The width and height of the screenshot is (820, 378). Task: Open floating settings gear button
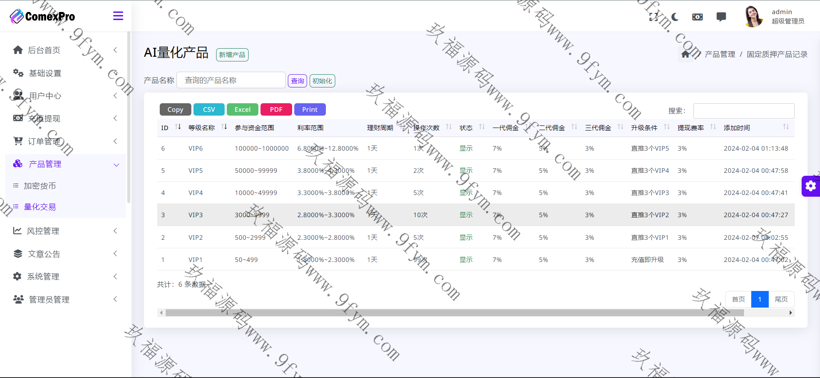(x=811, y=186)
